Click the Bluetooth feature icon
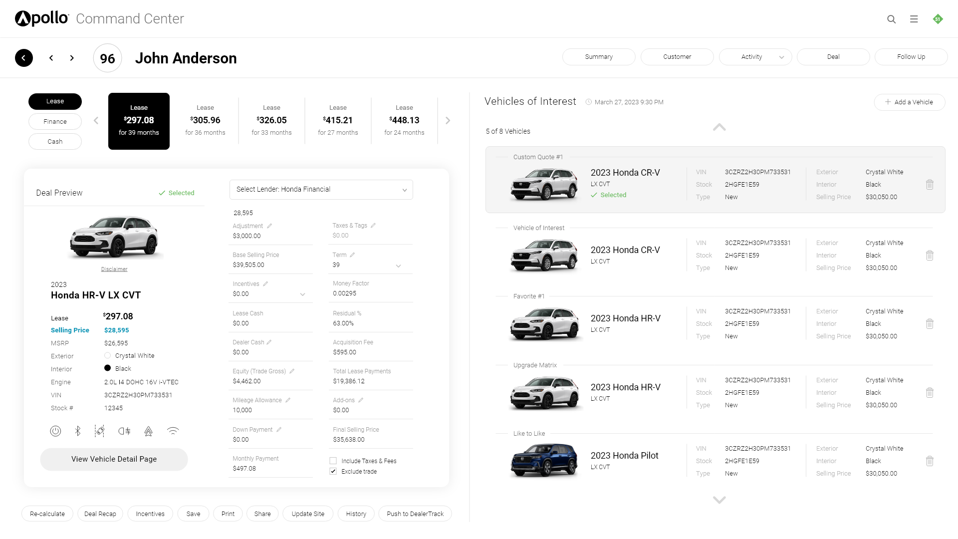Viewport: 958px width, 539px height. tap(78, 431)
